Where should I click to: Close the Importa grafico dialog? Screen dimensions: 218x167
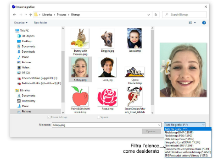point(206,7)
